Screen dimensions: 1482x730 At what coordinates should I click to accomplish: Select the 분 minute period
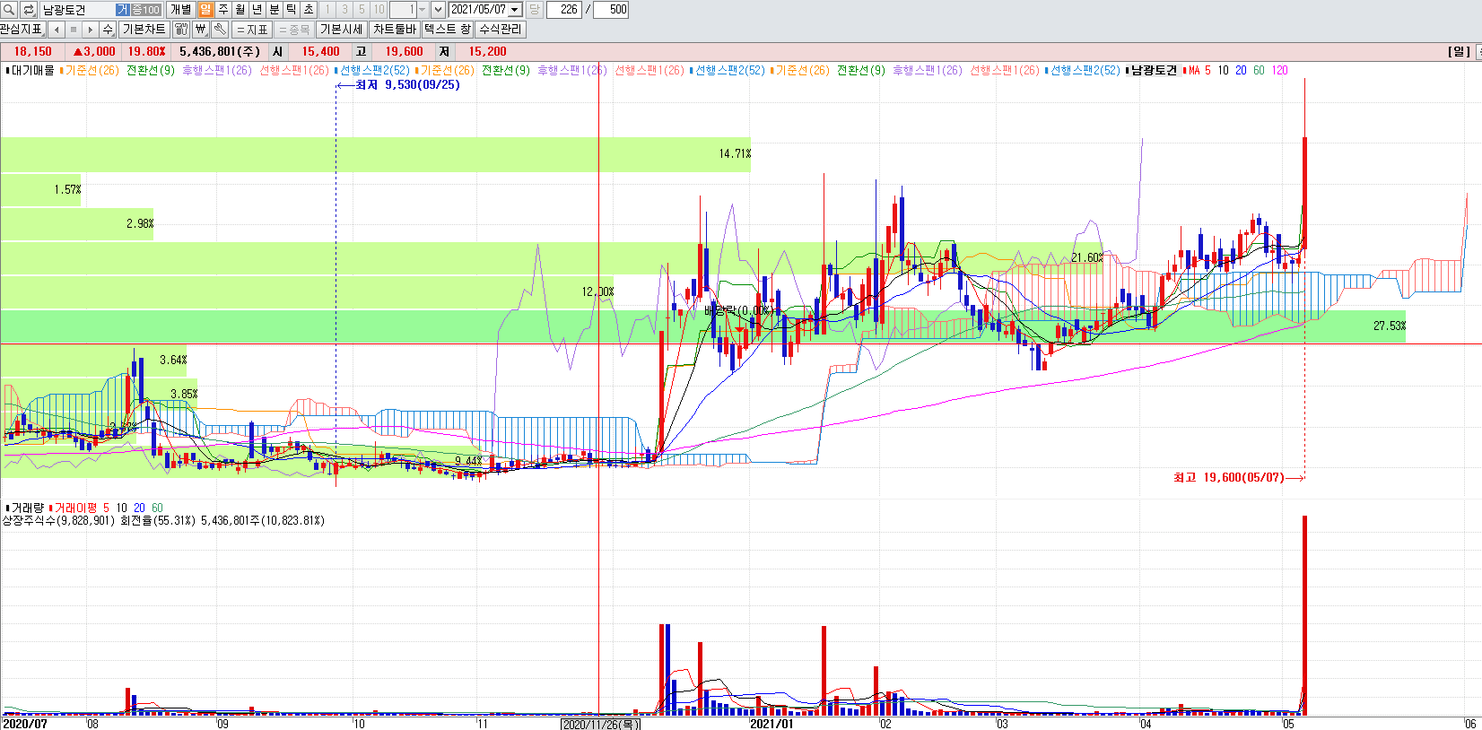point(275,9)
